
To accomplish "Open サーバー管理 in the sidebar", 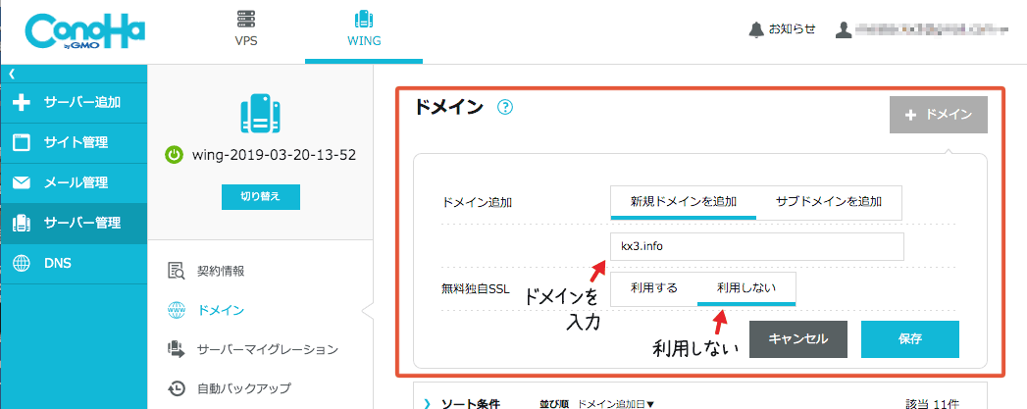I will click(x=74, y=224).
